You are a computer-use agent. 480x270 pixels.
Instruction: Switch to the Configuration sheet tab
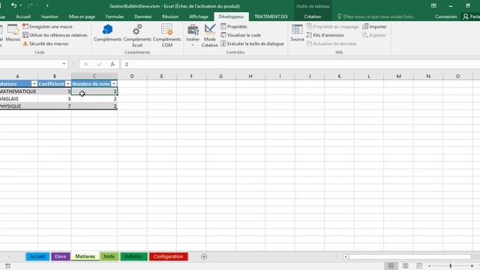[x=168, y=256]
